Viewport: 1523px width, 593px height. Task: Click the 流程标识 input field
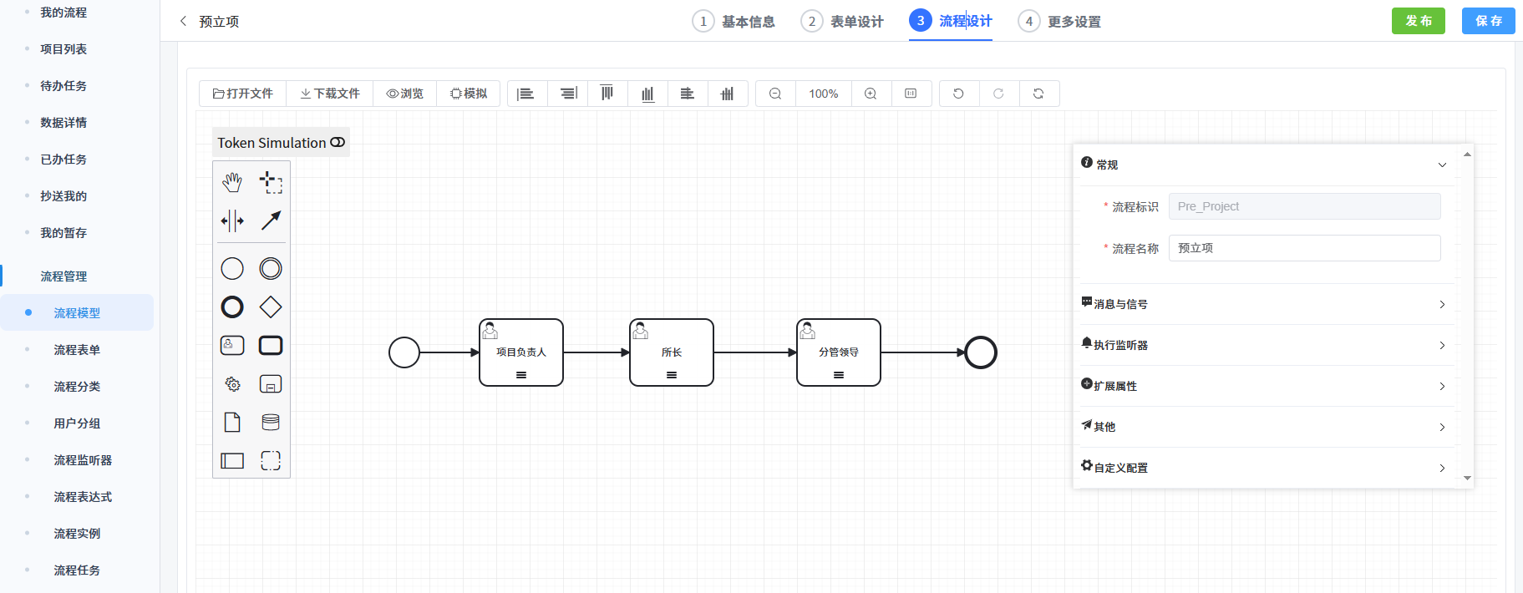point(1305,206)
